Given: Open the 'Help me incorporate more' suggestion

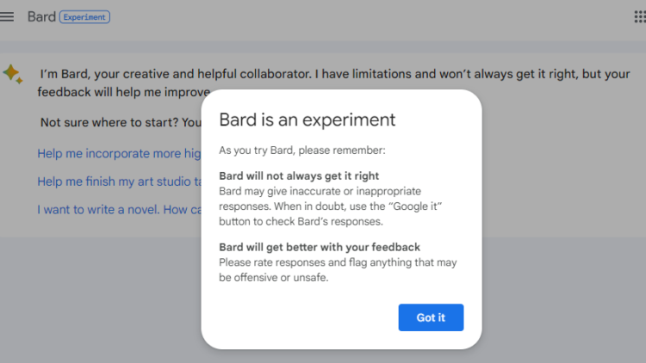Looking at the screenshot, I should tap(119, 153).
